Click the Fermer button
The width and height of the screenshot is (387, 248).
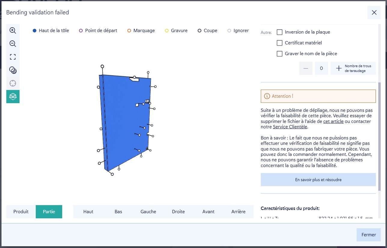[368, 235]
